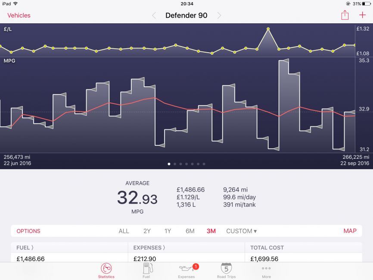Open the CUSTOM range dropdown
Screen dimensions: 373x280
(x=242, y=231)
